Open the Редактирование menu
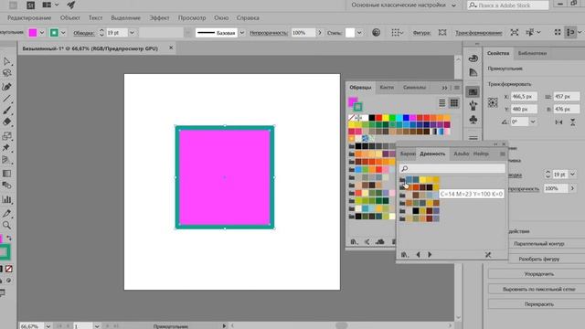 [x=29, y=18]
